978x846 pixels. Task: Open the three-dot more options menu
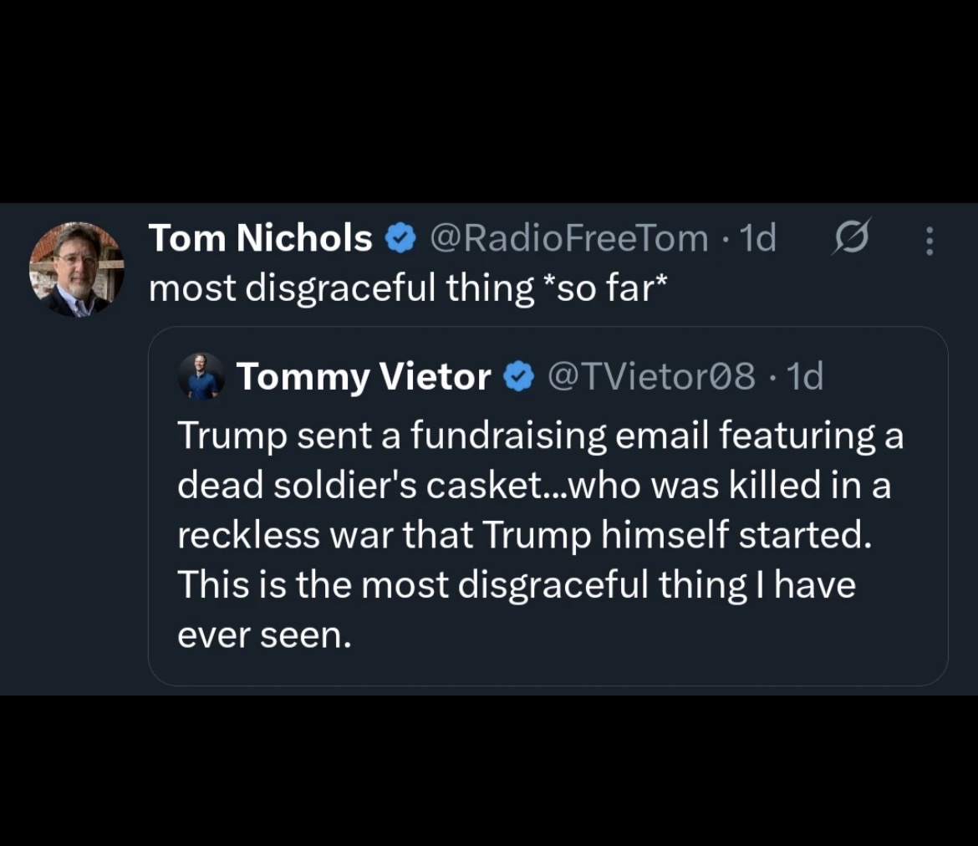point(929,241)
